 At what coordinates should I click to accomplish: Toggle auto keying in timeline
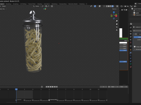[42, 87]
